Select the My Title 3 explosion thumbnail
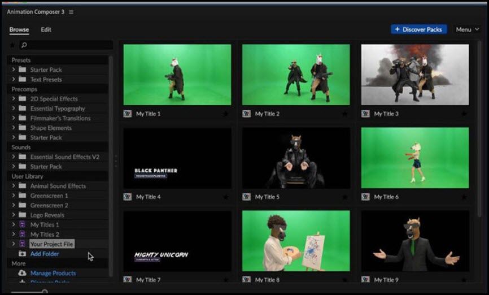Viewport: 489px width, 295px height. [415, 75]
